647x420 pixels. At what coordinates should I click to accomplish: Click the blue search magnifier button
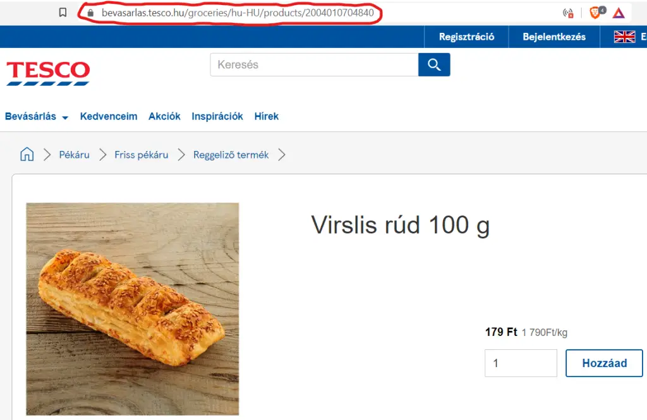coord(434,65)
